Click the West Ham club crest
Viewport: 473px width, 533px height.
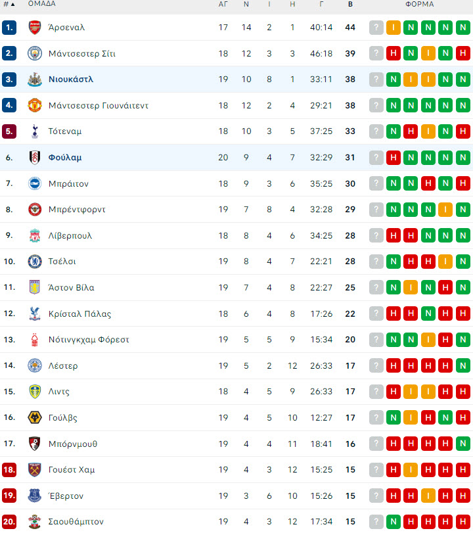pyautogui.click(x=35, y=469)
